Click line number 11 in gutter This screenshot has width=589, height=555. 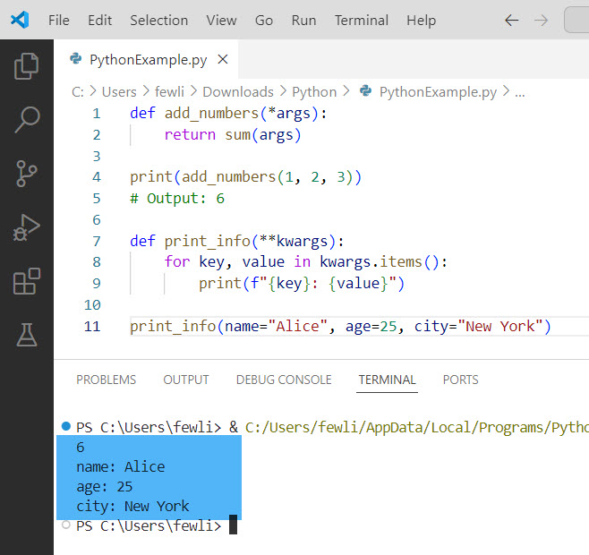[x=92, y=326]
